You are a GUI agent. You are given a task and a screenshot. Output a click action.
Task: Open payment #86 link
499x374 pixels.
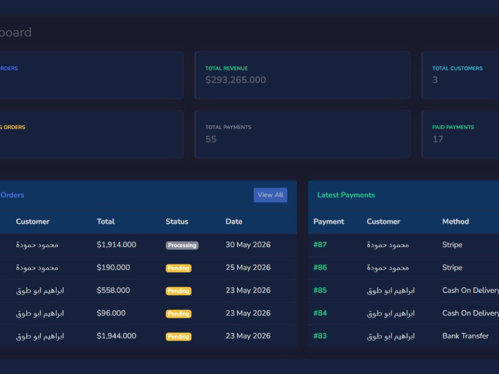point(320,267)
